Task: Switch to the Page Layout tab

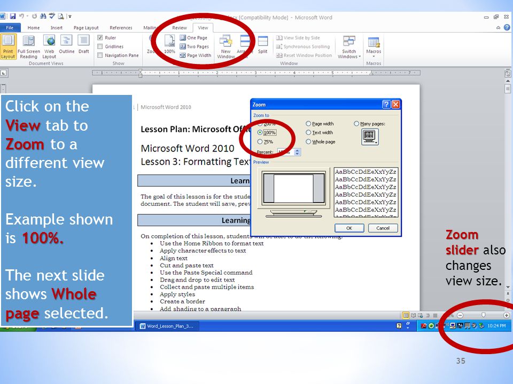Action: click(86, 28)
